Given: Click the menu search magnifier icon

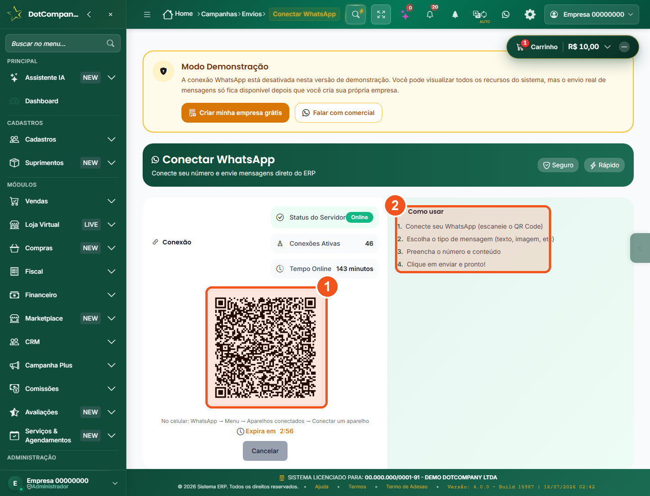Looking at the screenshot, I should coord(111,43).
